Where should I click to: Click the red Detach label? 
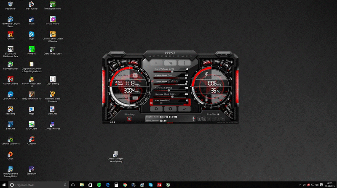[x=170, y=123]
